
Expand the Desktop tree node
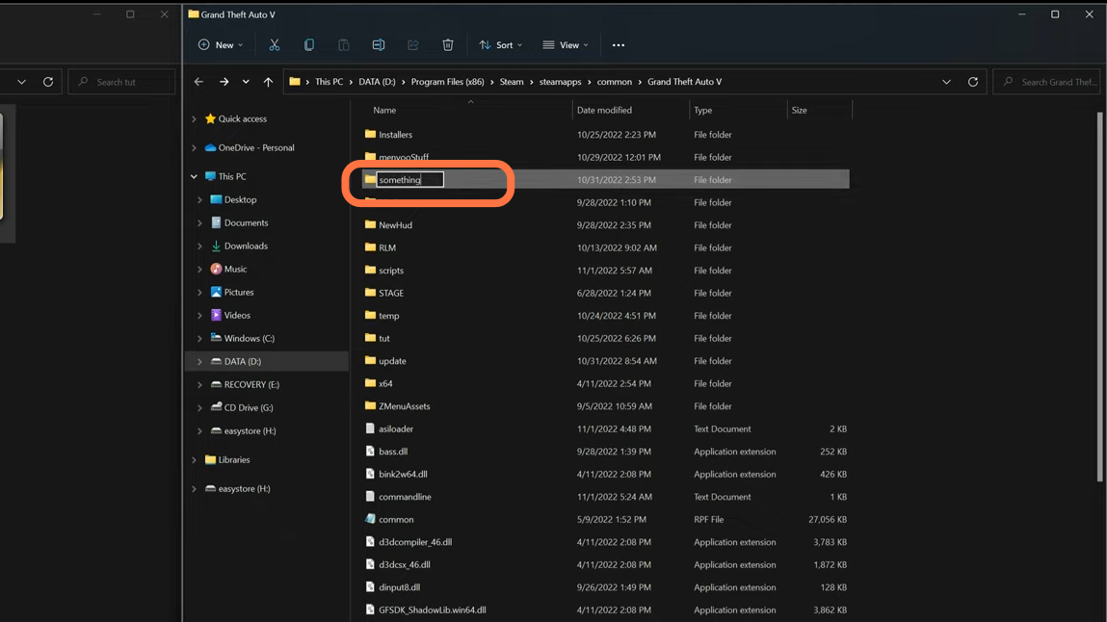[x=199, y=200]
